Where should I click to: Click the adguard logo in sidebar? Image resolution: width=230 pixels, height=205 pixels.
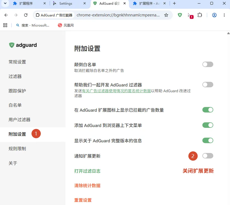pos(23,45)
